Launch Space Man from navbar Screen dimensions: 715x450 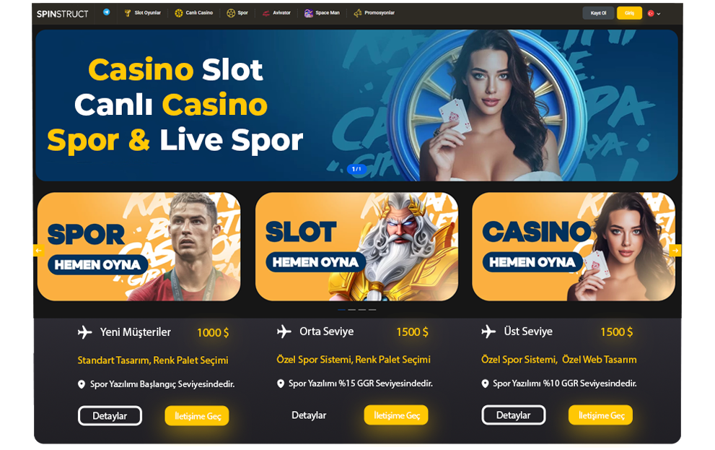(322, 13)
